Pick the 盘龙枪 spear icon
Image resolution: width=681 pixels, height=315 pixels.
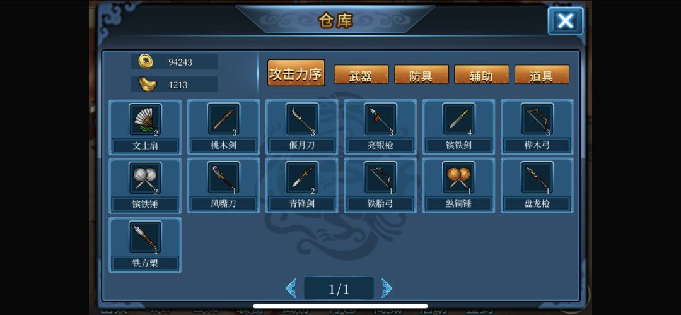click(537, 177)
